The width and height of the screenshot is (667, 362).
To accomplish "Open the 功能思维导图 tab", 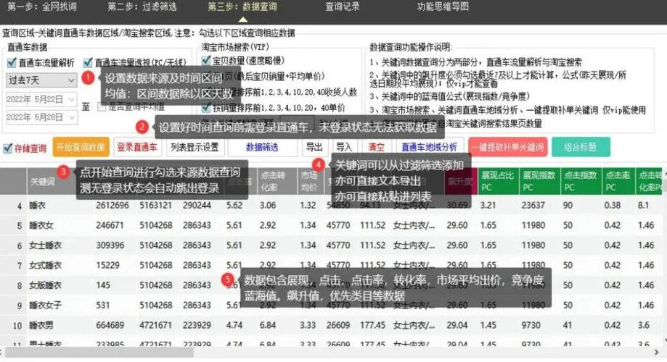I will 442,7.
